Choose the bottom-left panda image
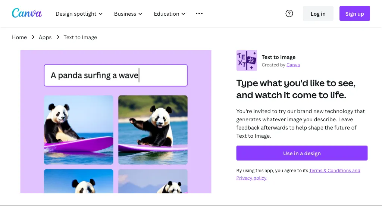The width and height of the screenshot is (382, 215). 79,181
